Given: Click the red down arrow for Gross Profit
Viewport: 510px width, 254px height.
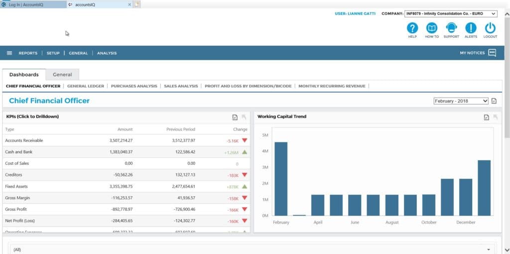Looking at the screenshot, I should coord(245,209).
